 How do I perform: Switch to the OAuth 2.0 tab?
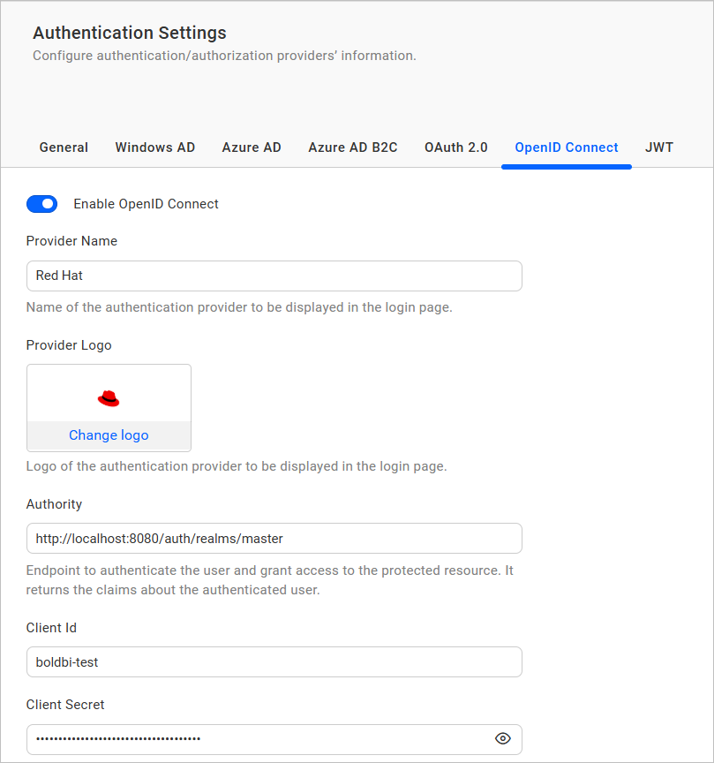[455, 147]
